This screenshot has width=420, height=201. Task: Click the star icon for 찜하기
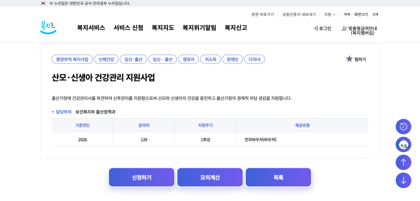click(x=349, y=59)
